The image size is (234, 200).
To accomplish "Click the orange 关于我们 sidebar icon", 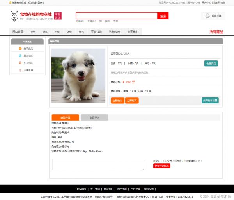I will (x=20, y=48).
